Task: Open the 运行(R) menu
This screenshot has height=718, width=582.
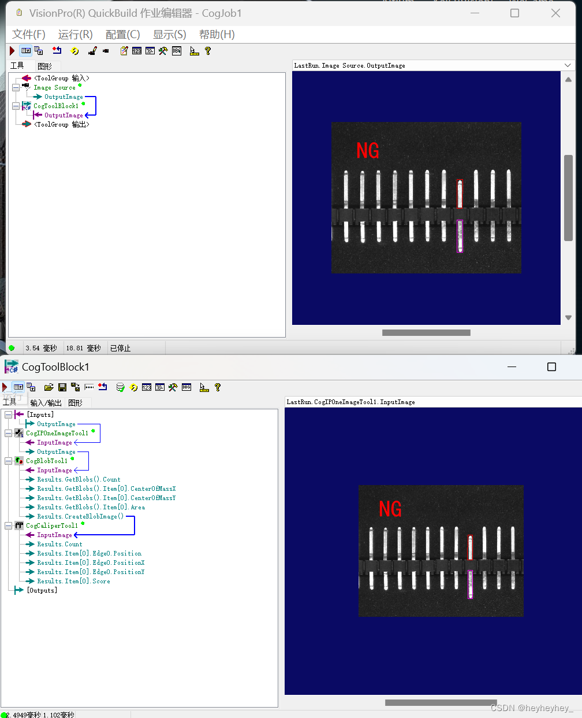Action: pos(74,34)
